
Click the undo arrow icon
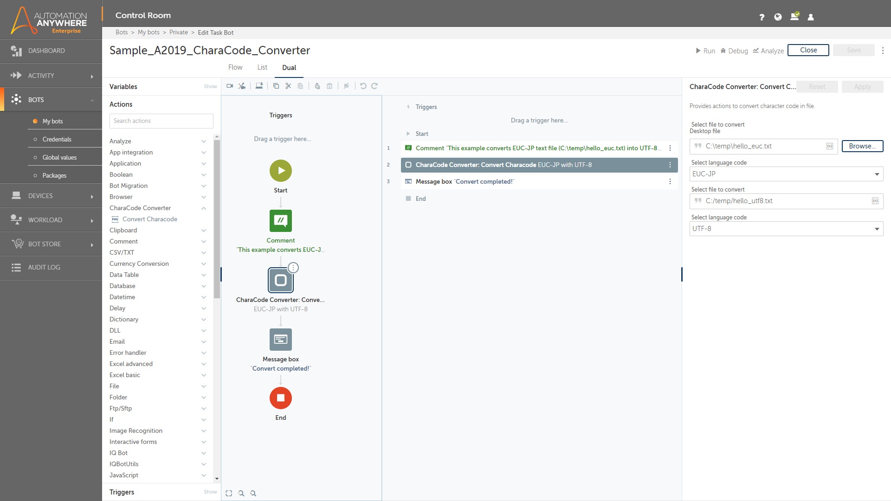pyautogui.click(x=363, y=86)
